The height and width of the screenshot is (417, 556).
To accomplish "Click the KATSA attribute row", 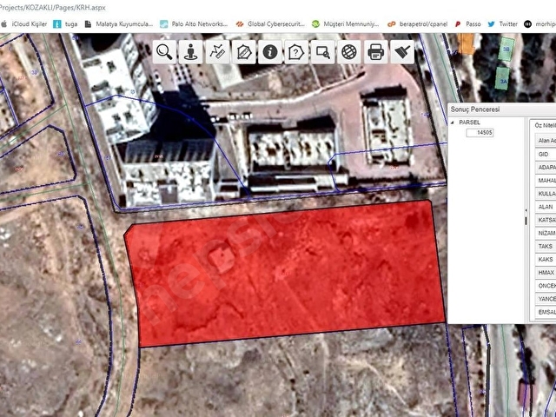I will [x=546, y=220].
